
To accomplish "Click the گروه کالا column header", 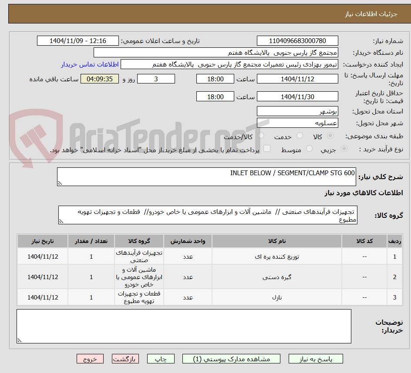I will tap(139, 241).
